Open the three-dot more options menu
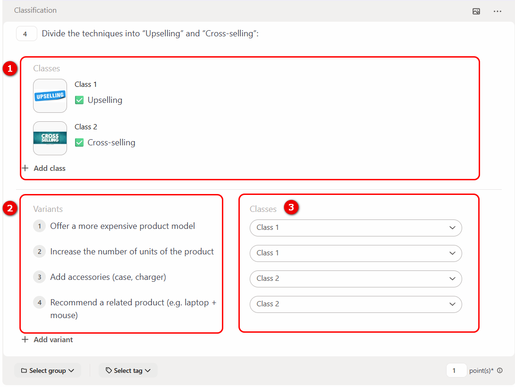 click(x=497, y=11)
